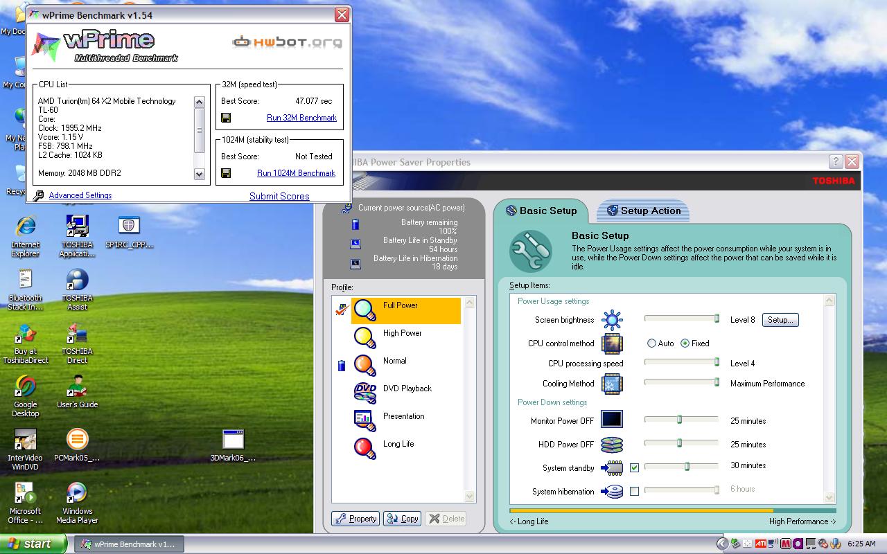The width and height of the screenshot is (887, 554).
Task: Click the Screen brightness slider
Action: [x=682, y=319]
